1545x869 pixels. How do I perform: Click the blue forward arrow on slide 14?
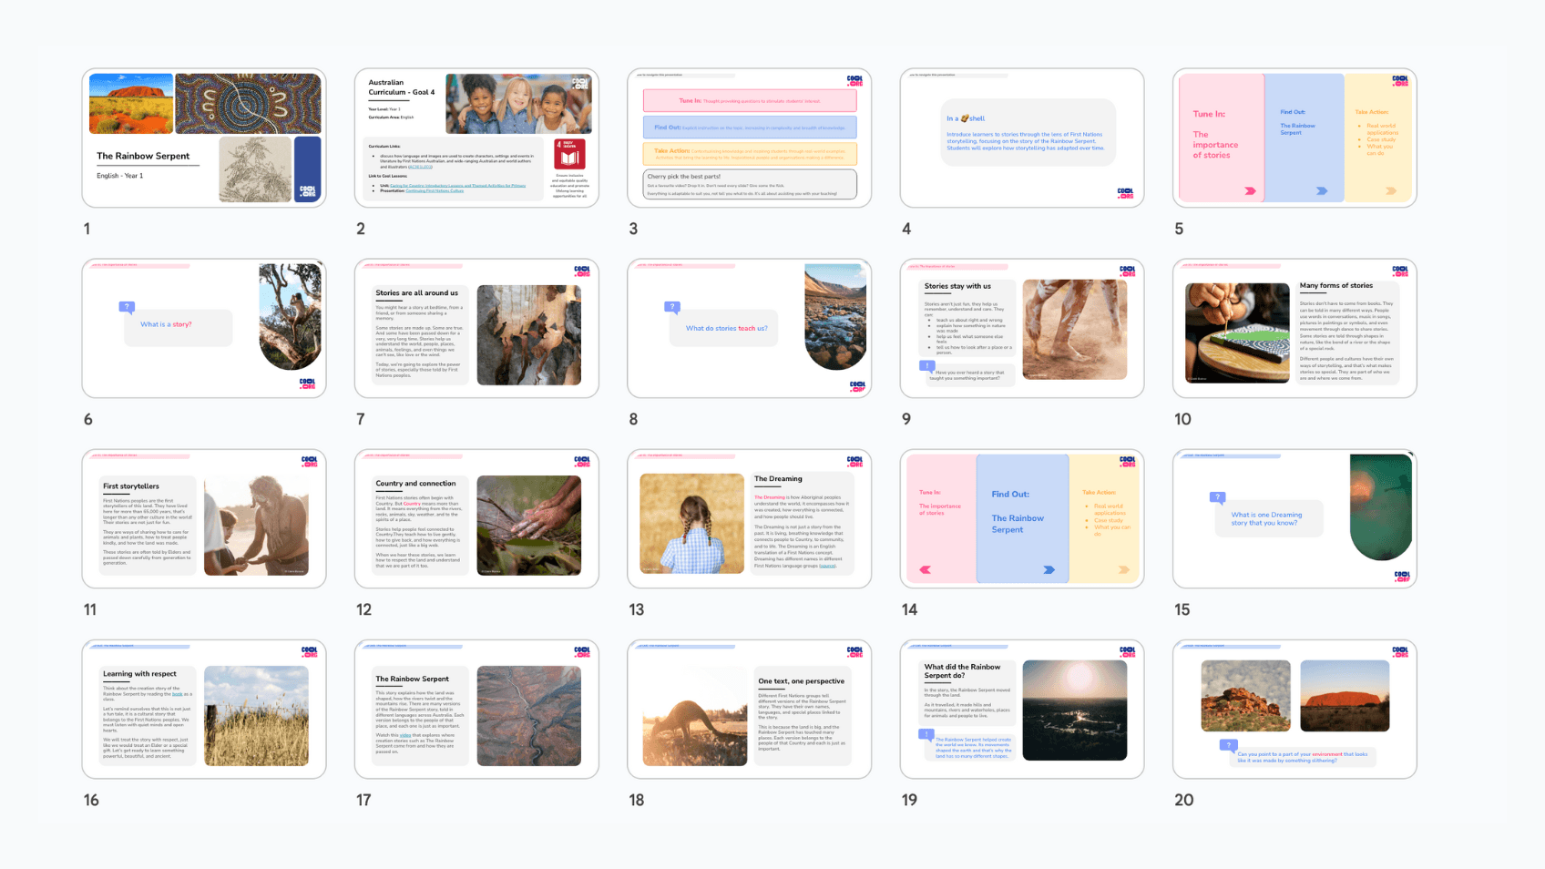[x=1049, y=569]
